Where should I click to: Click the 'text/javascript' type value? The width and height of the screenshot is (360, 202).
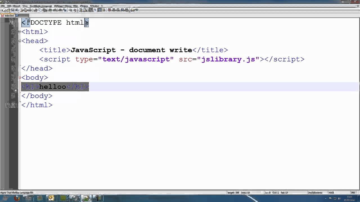(136, 59)
